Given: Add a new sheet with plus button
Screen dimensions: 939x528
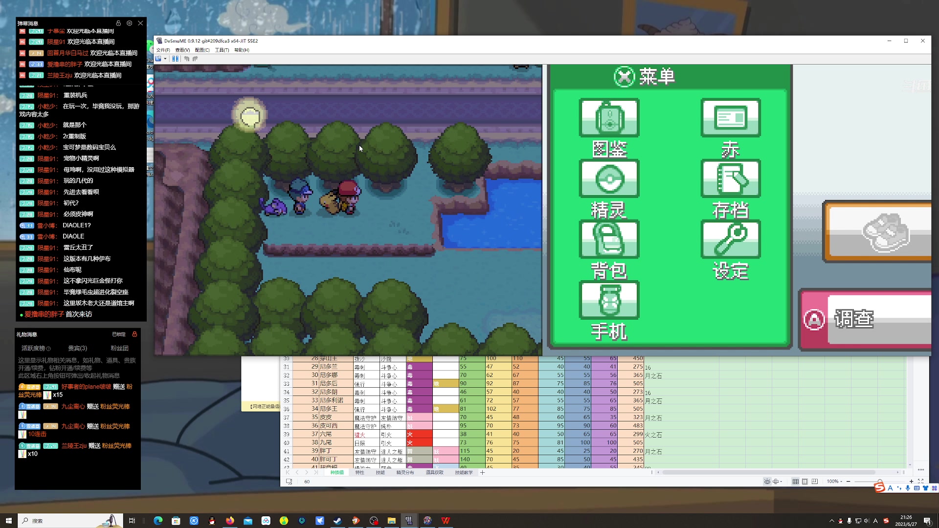Looking at the screenshot, I should pos(482,472).
